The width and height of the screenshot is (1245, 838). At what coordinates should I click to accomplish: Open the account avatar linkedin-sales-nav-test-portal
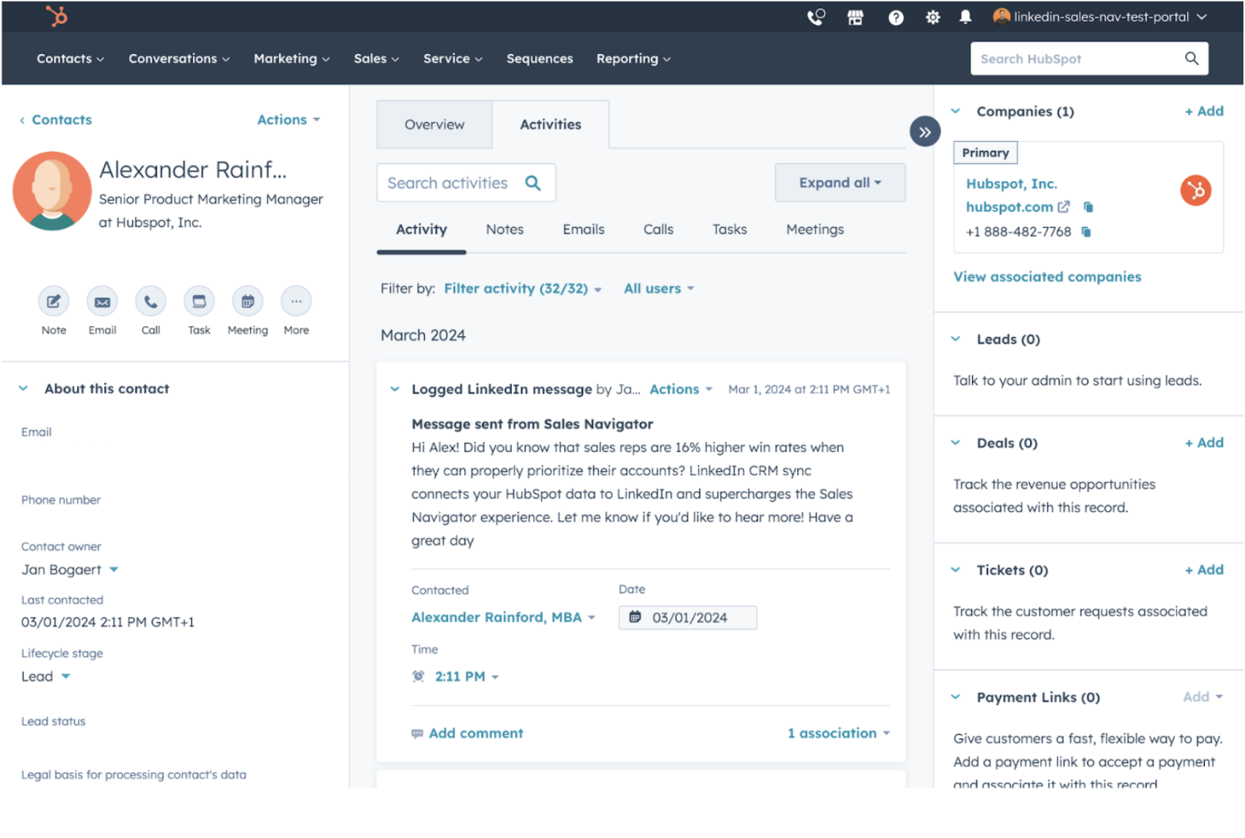click(x=1001, y=16)
